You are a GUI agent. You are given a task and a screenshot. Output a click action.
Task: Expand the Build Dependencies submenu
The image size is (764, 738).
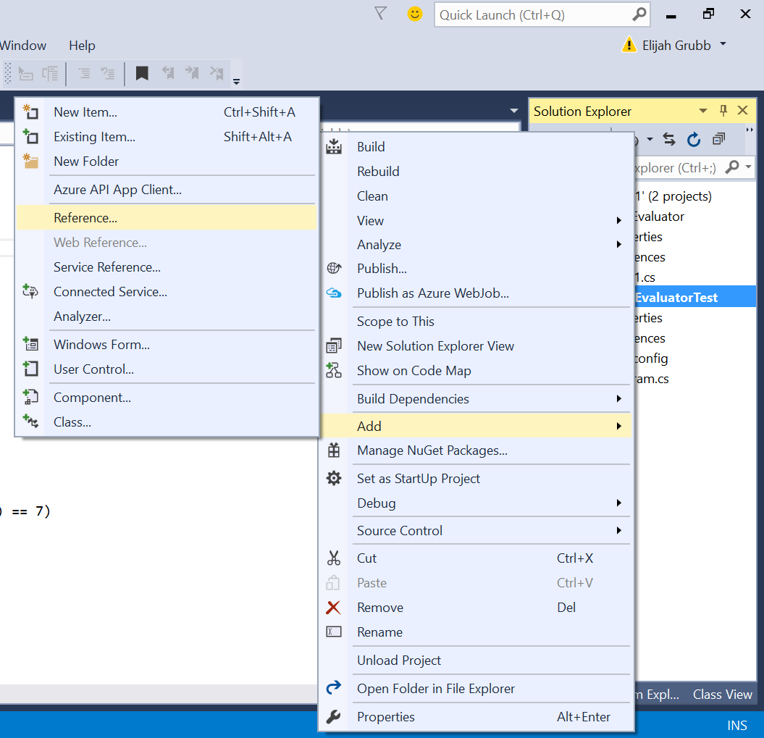[413, 399]
